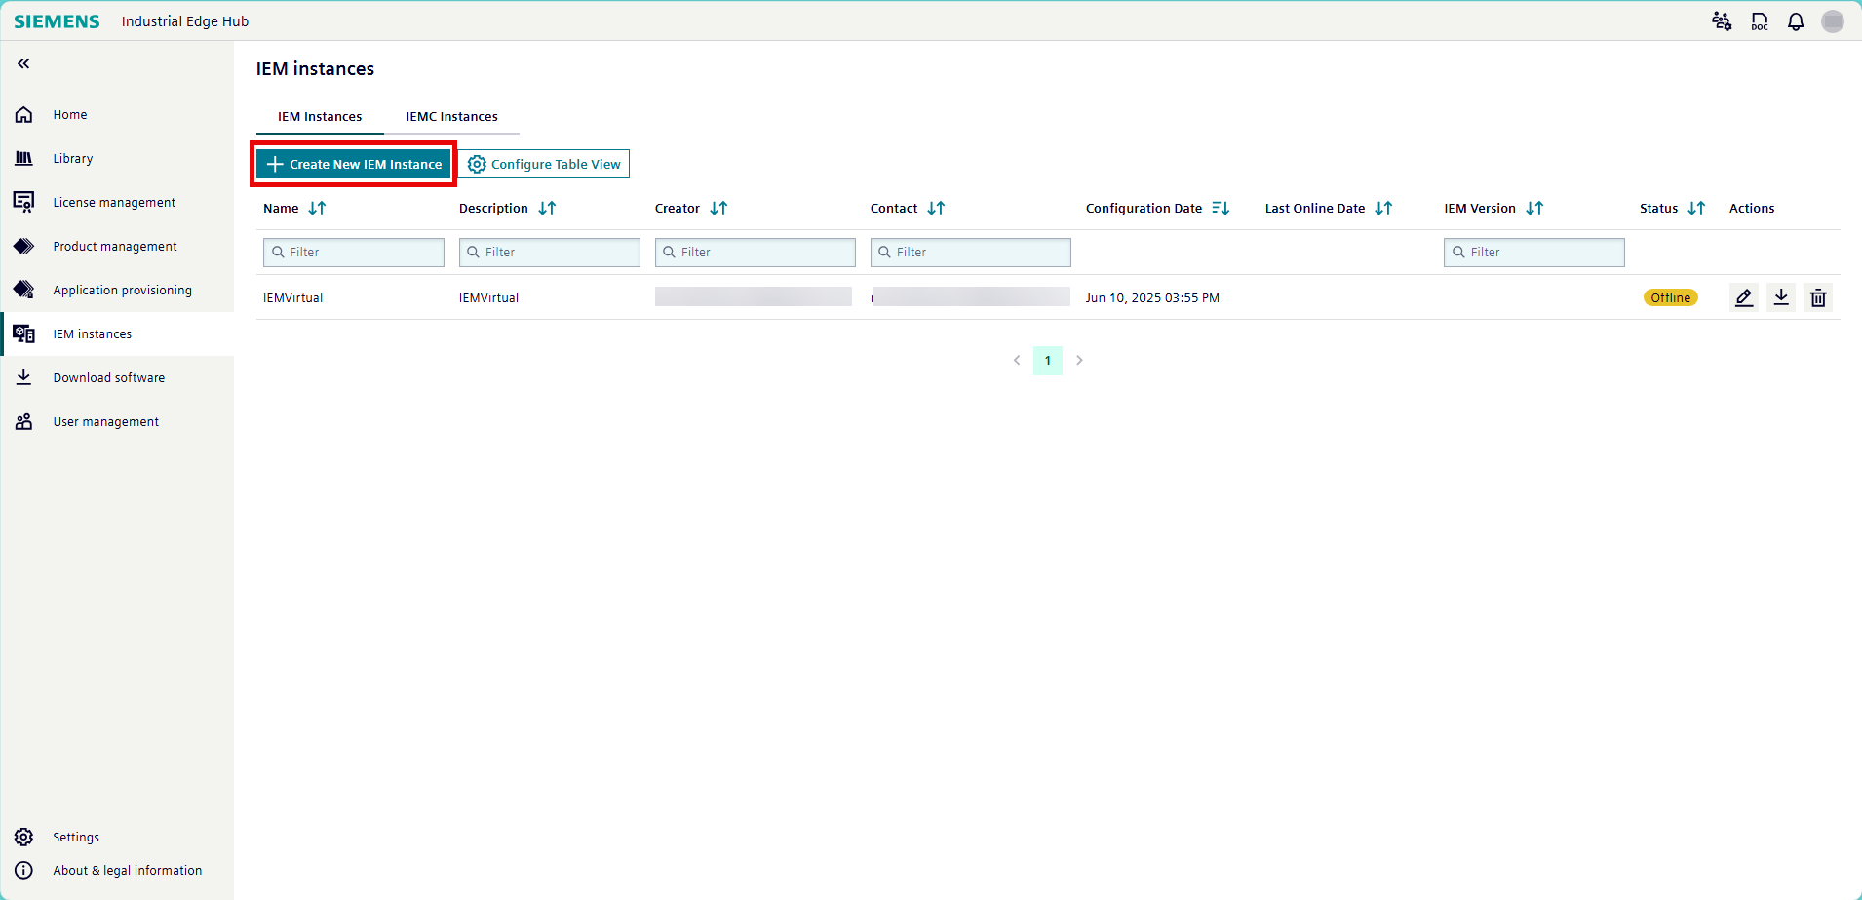Open Download software section
The width and height of the screenshot is (1862, 900).
coord(108,377)
